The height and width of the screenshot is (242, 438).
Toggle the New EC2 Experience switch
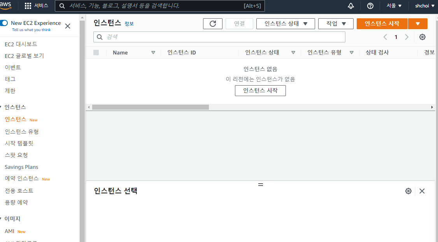[x=4, y=23]
